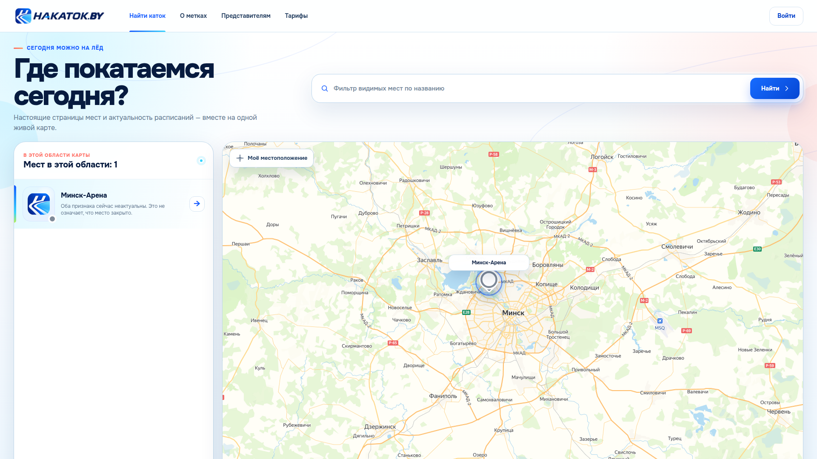Click the Минск-Арена map pin marker
817x459 pixels.
(489, 281)
